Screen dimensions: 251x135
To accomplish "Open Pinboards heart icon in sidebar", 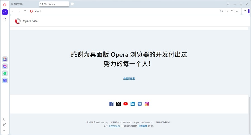I will click(5, 119).
